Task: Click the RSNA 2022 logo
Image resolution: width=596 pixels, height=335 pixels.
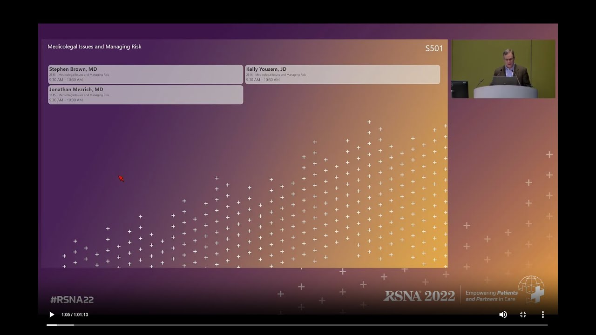Action: click(x=419, y=296)
